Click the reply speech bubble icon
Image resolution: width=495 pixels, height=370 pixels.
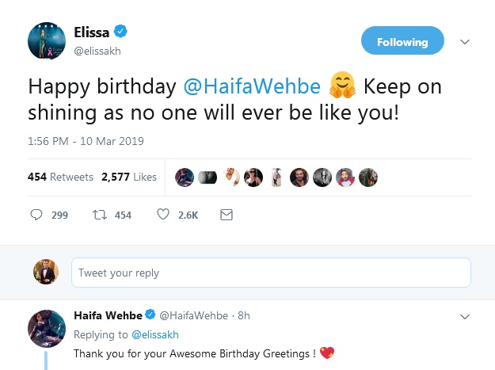click(x=36, y=215)
